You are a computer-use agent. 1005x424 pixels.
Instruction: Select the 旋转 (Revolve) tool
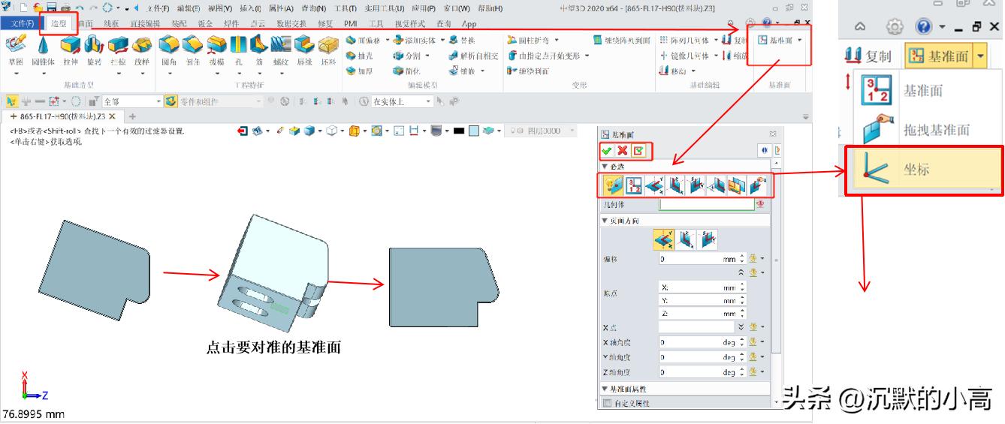[94, 50]
